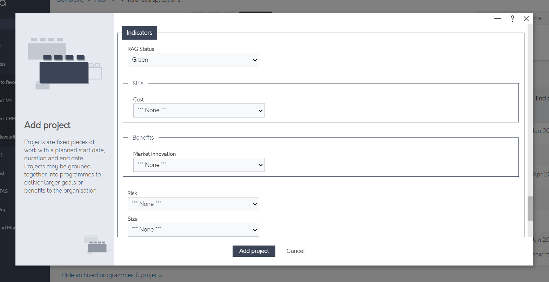Select the TAS item in the sidebar
This screenshot has width=549, height=282.
point(4,191)
